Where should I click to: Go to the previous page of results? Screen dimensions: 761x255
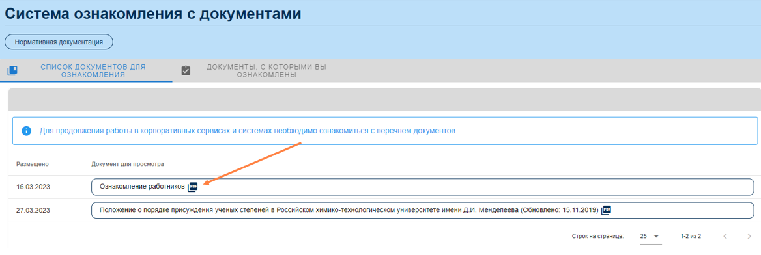[725, 237]
